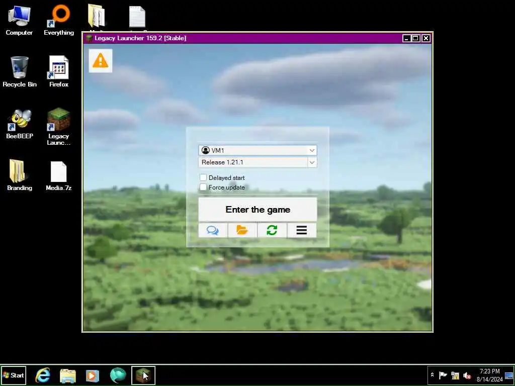Open the Action Center flag icon
Screen dimensions: 515x386
[x=443, y=375]
